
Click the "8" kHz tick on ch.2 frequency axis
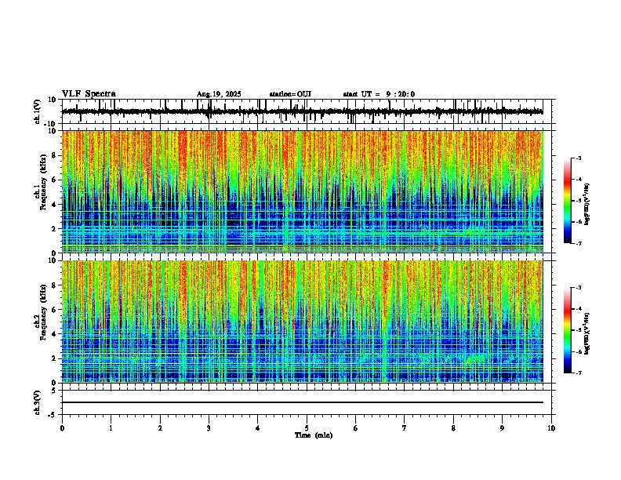tap(54, 285)
